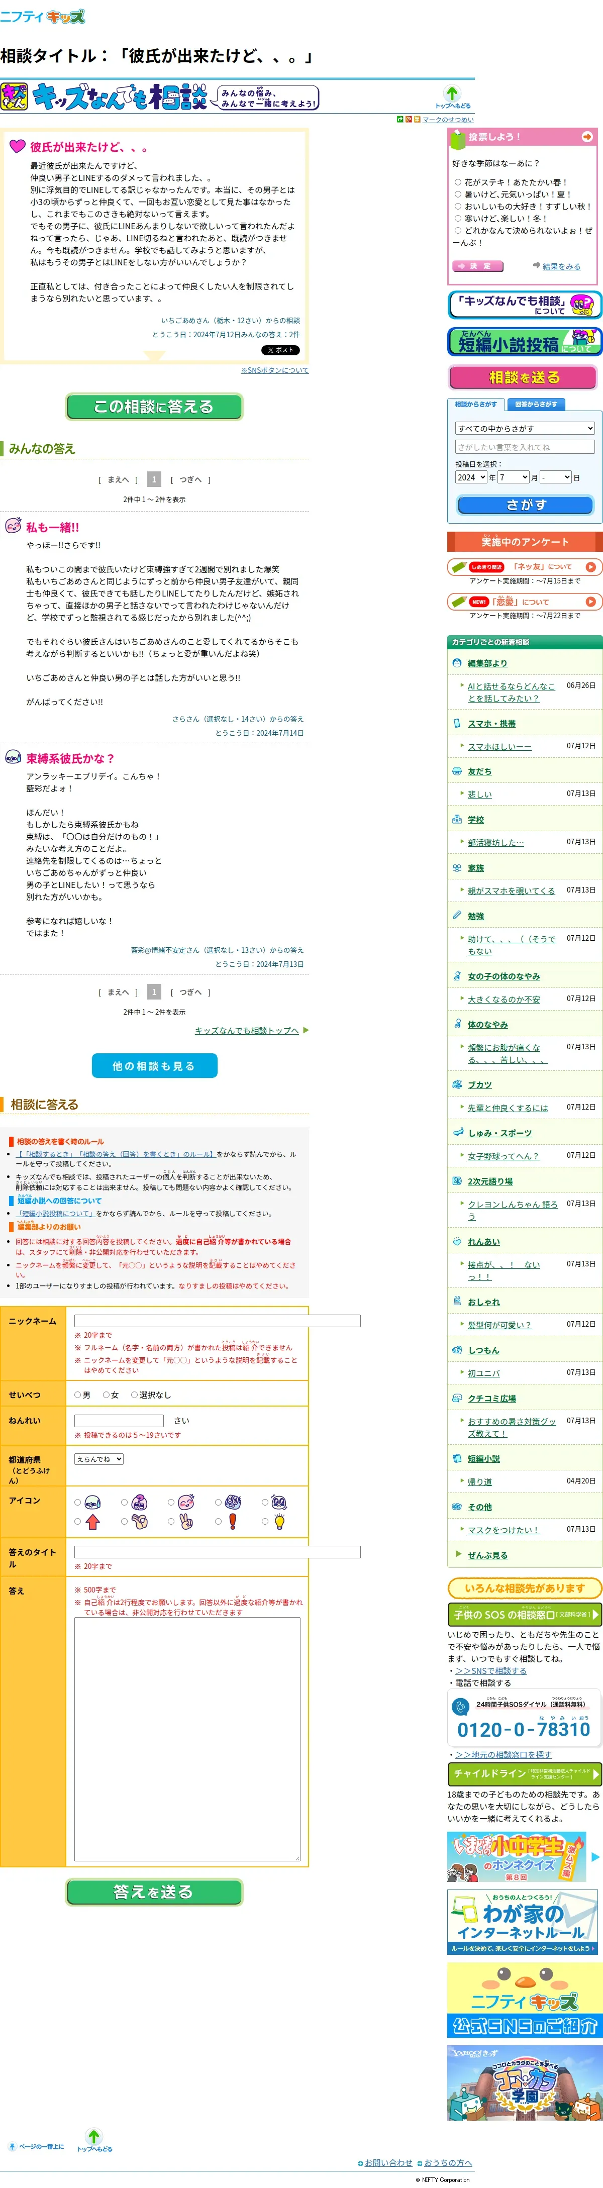Click the 勉強 pencil category icon
Screen dimensions: 603x2188
click(458, 916)
